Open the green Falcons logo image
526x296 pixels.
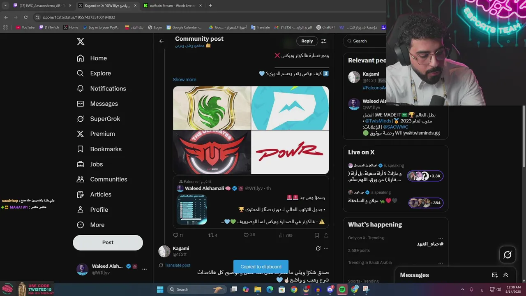[212, 108]
